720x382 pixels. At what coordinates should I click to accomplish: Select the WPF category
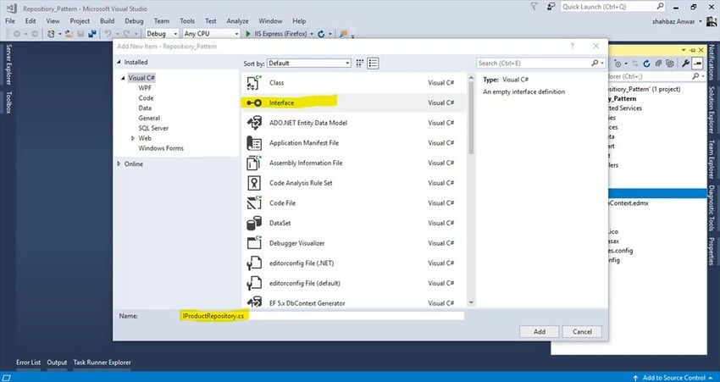coord(145,88)
